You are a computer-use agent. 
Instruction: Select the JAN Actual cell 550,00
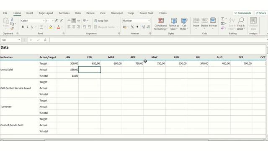(x=68, y=70)
